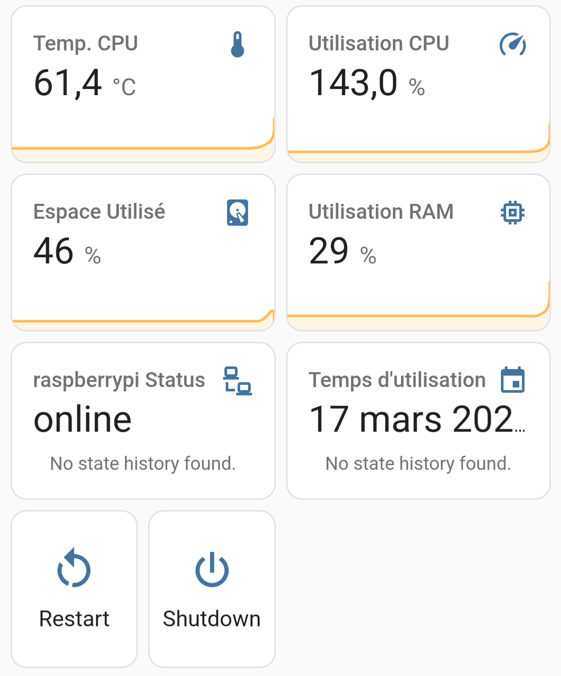Select the 29 % RAM value

pyautogui.click(x=342, y=251)
